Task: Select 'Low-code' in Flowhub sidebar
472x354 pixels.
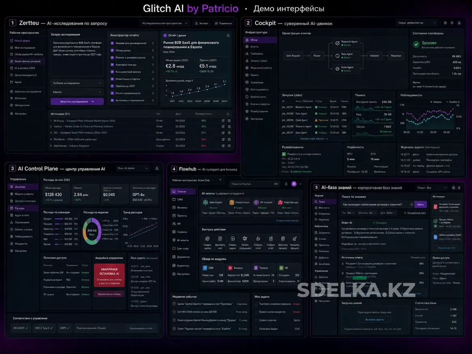Action: (x=183, y=248)
